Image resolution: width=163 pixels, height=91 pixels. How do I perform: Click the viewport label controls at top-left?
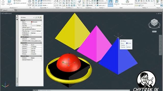coord(6,13)
